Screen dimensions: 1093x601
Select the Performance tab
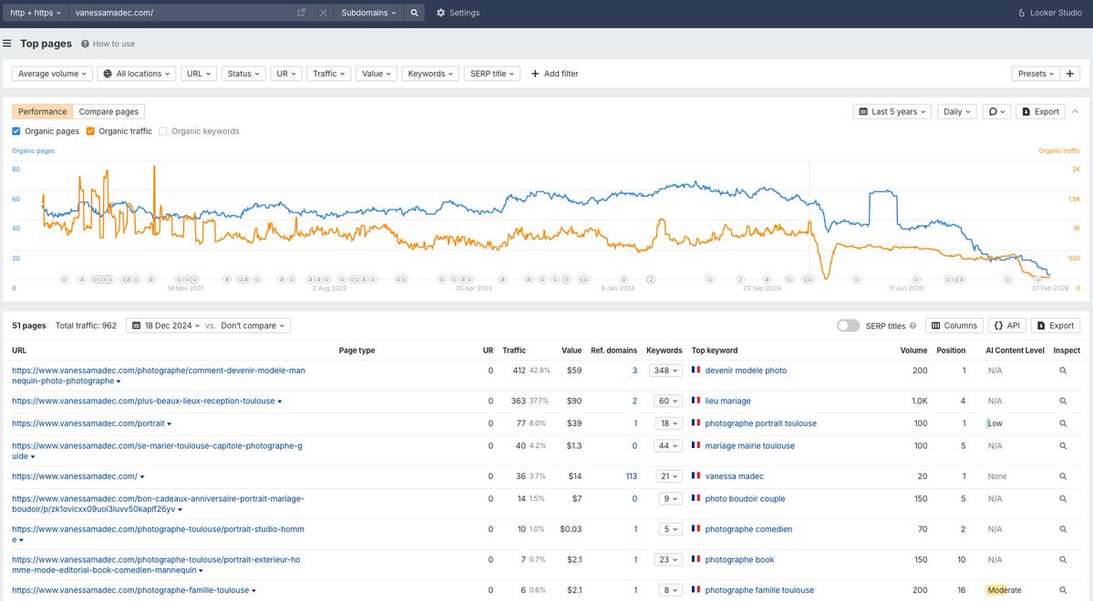tap(40, 110)
